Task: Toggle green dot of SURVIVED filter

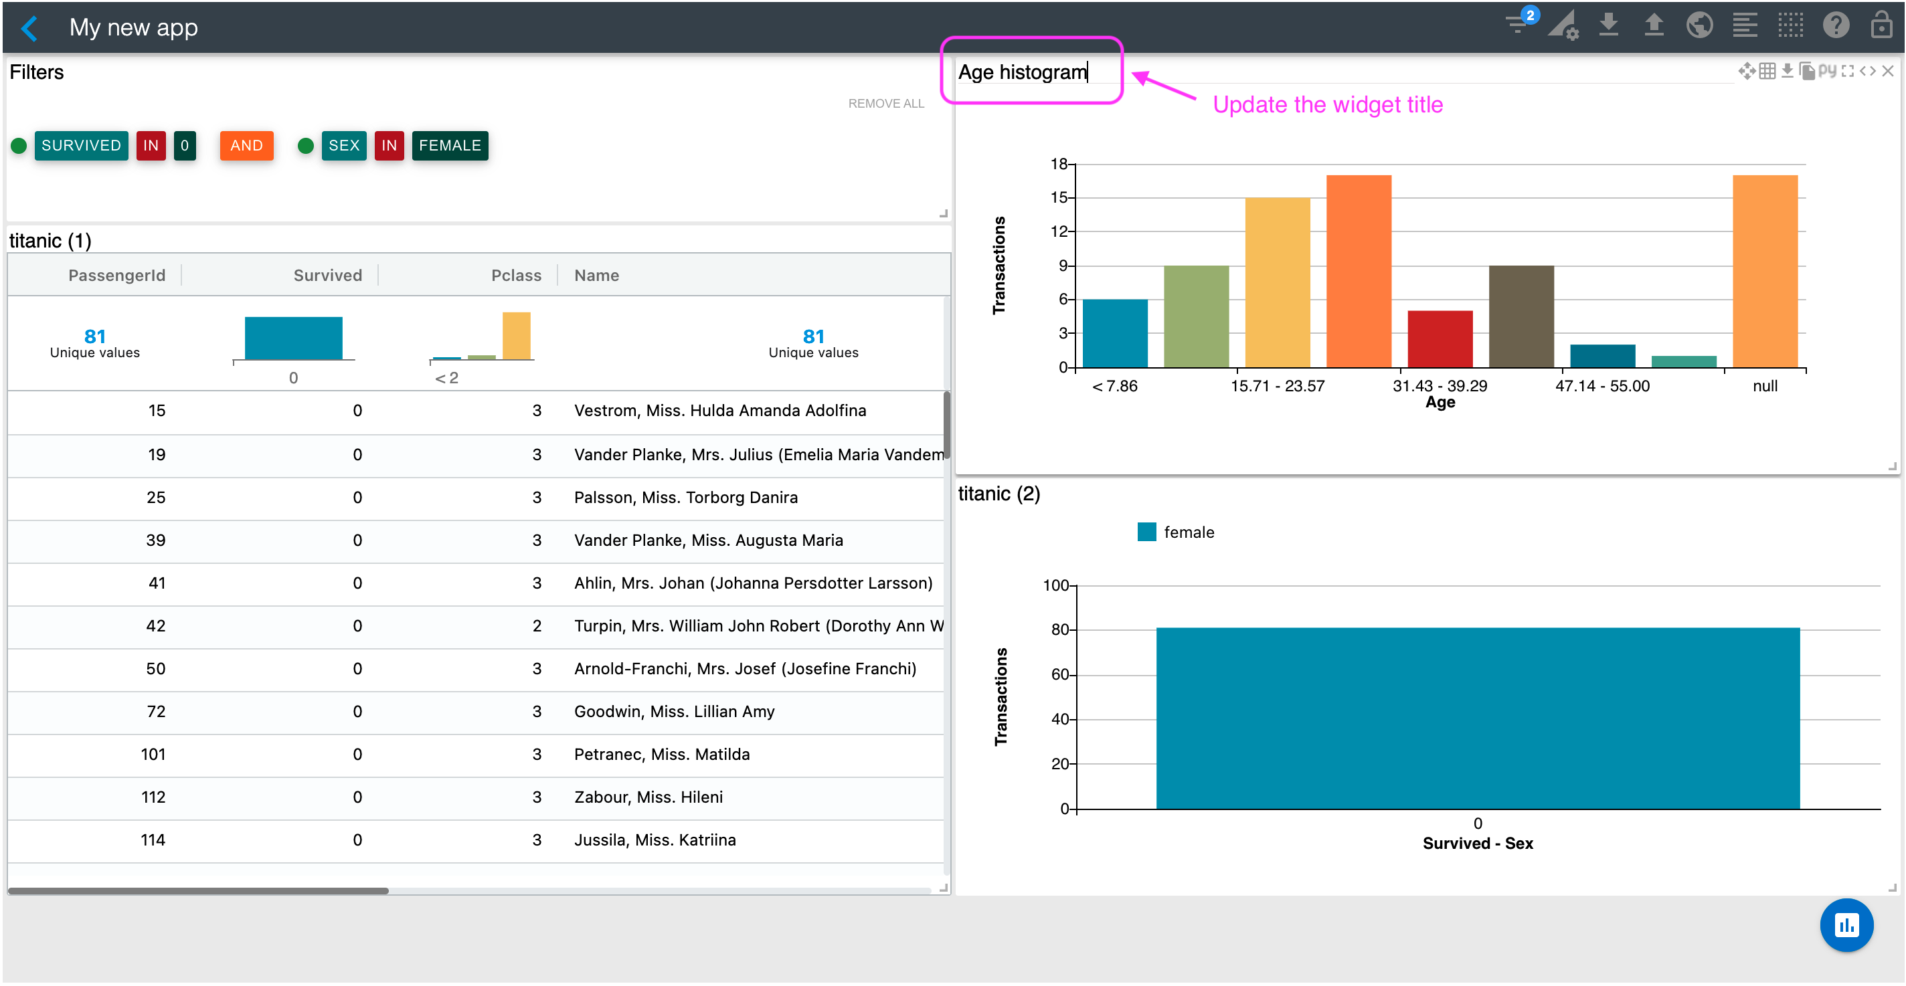Action: [19, 146]
